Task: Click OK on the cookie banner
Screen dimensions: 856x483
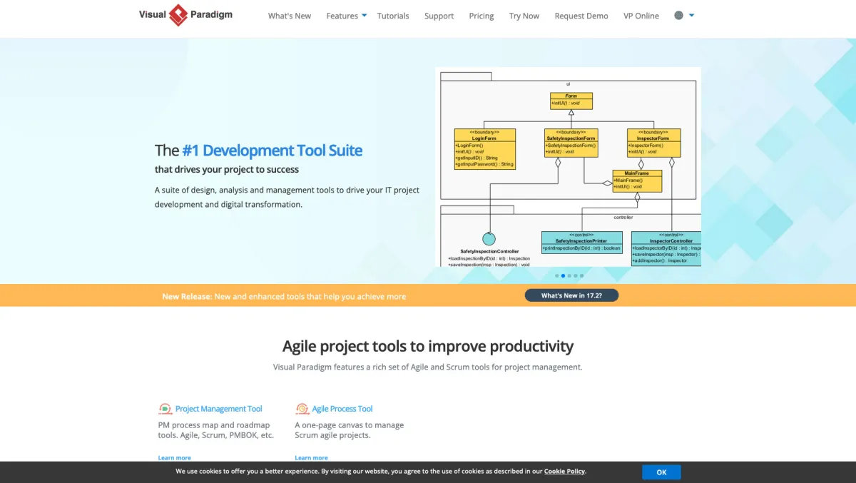Action: tap(661, 472)
